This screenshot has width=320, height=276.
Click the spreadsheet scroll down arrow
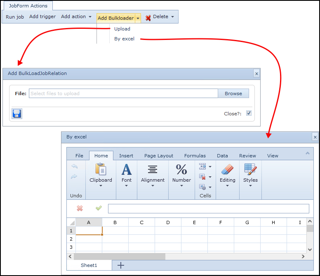310,250
